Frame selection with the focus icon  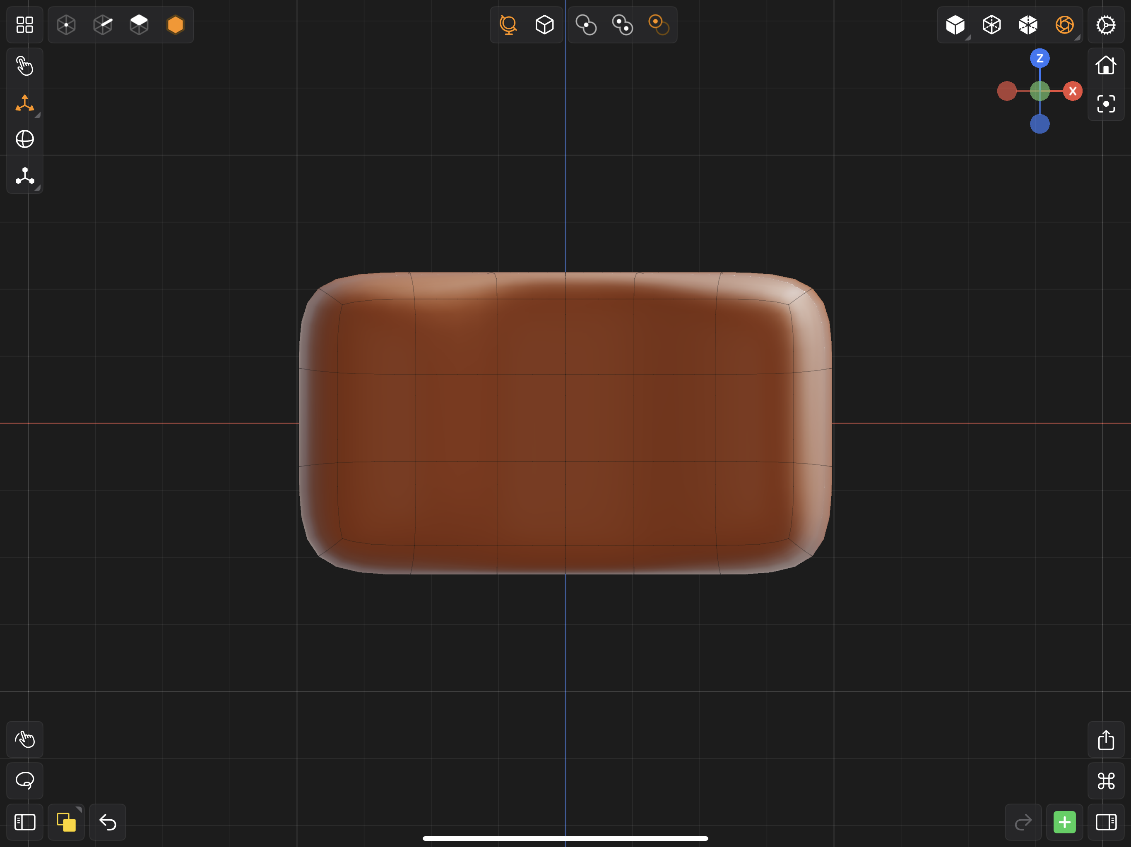coord(1106,104)
